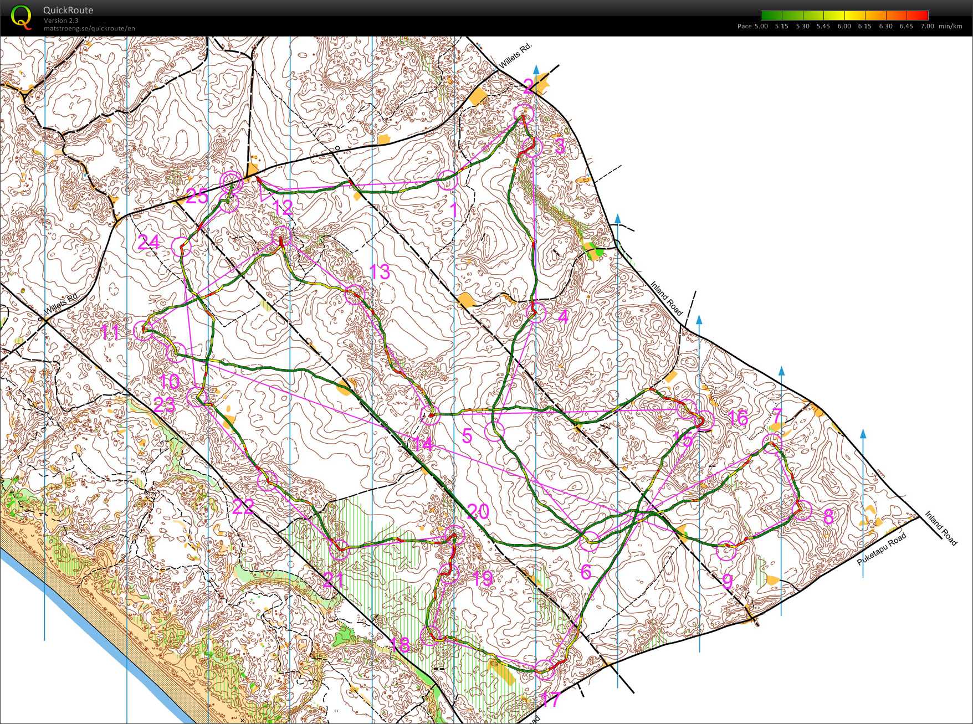Image resolution: width=973 pixels, height=724 pixels.
Task: Select control circle 7
Action: (772, 444)
